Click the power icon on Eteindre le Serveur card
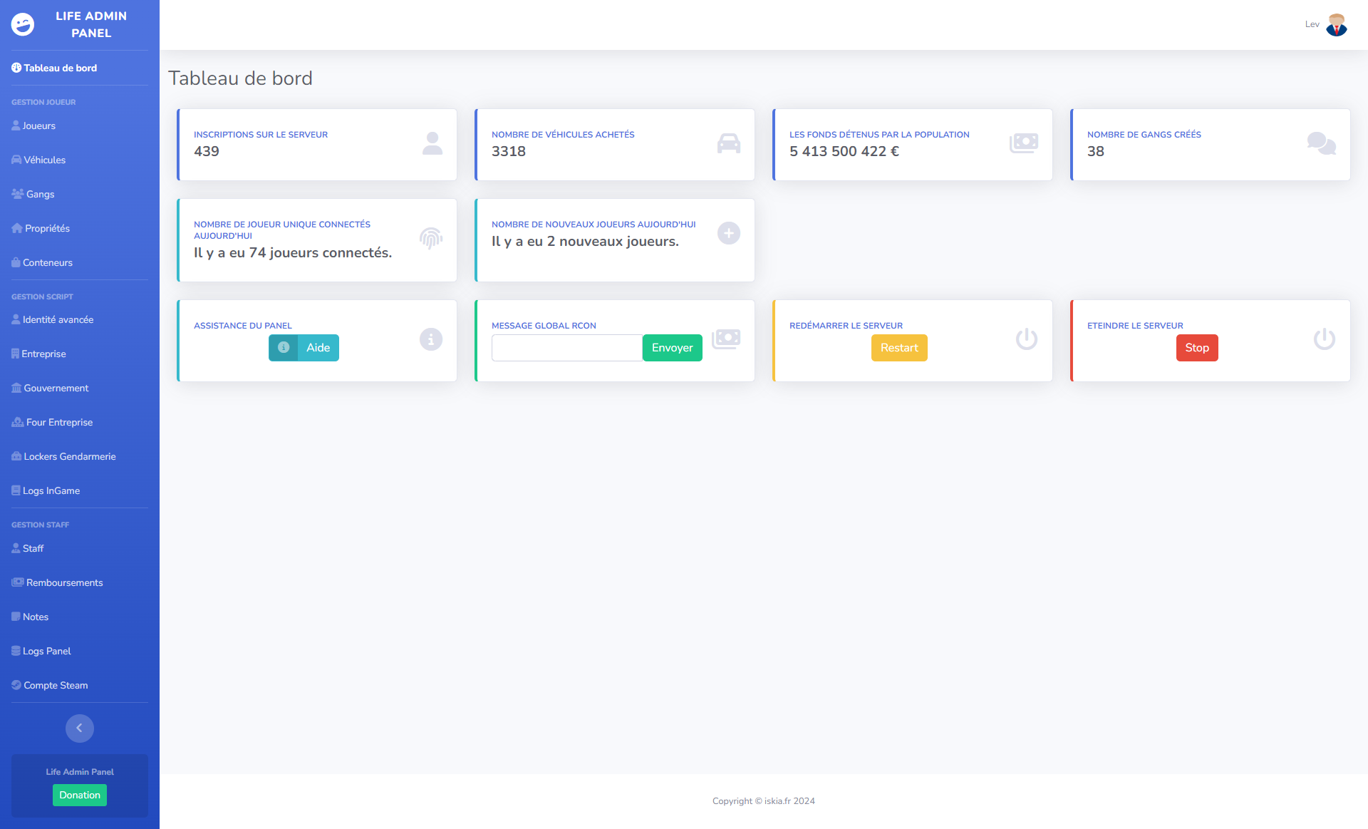 [1324, 340]
